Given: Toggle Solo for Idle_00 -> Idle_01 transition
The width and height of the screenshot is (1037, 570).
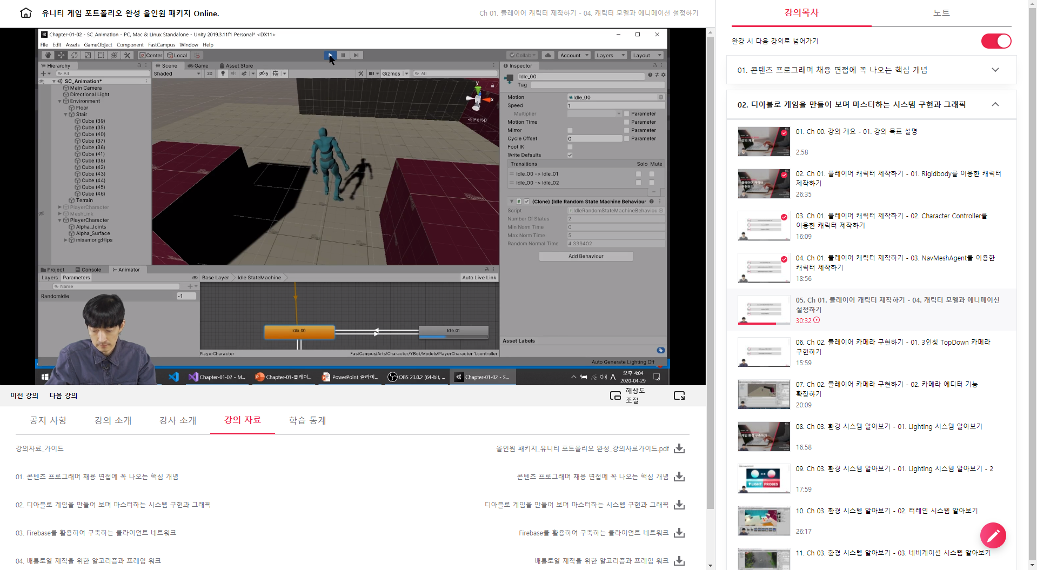Looking at the screenshot, I should tap(638, 174).
